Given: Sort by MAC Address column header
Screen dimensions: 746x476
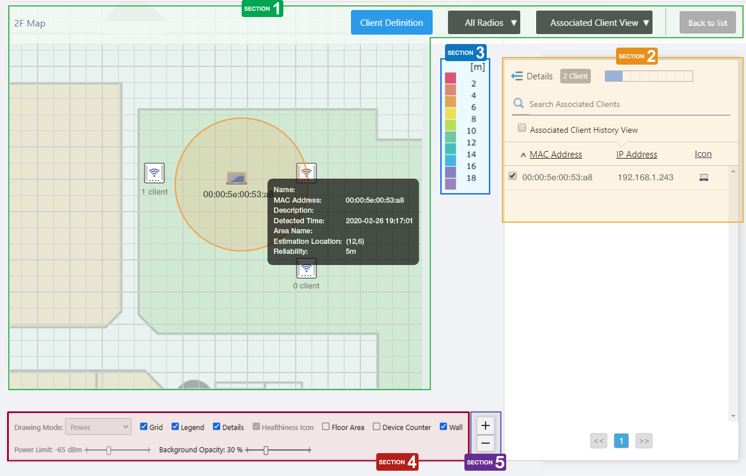Looking at the screenshot, I should [556, 155].
